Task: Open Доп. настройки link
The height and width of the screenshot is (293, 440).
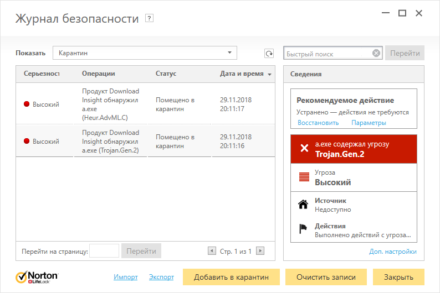Action: (392, 252)
